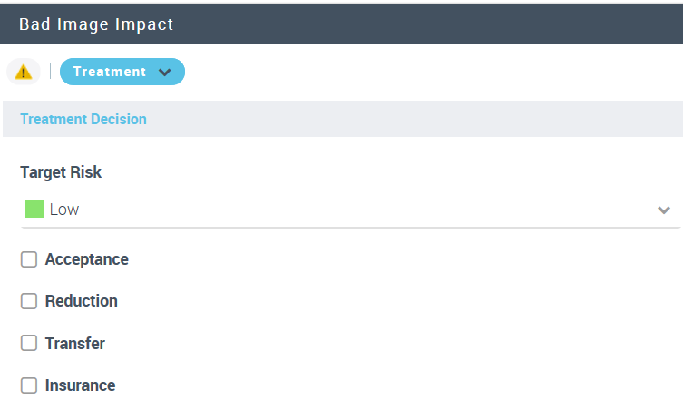Select the Treatment Decision section header
This screenshot has height=419, width=683.
83,119
